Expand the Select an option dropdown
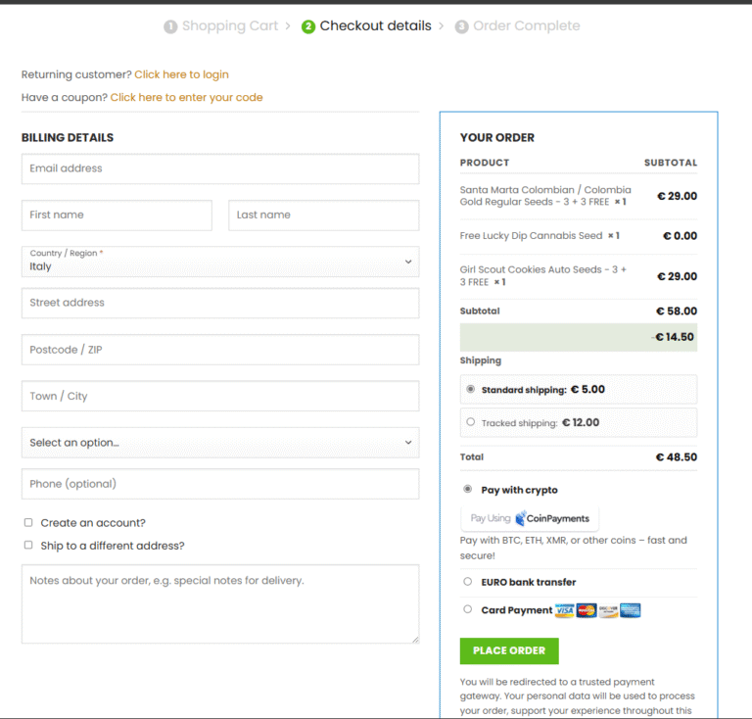This screenshot has height=719, width=752. pos(219,443)
